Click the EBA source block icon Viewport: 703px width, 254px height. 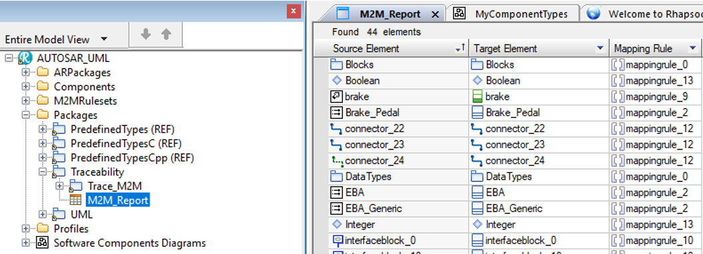click(x=336, y=192)
